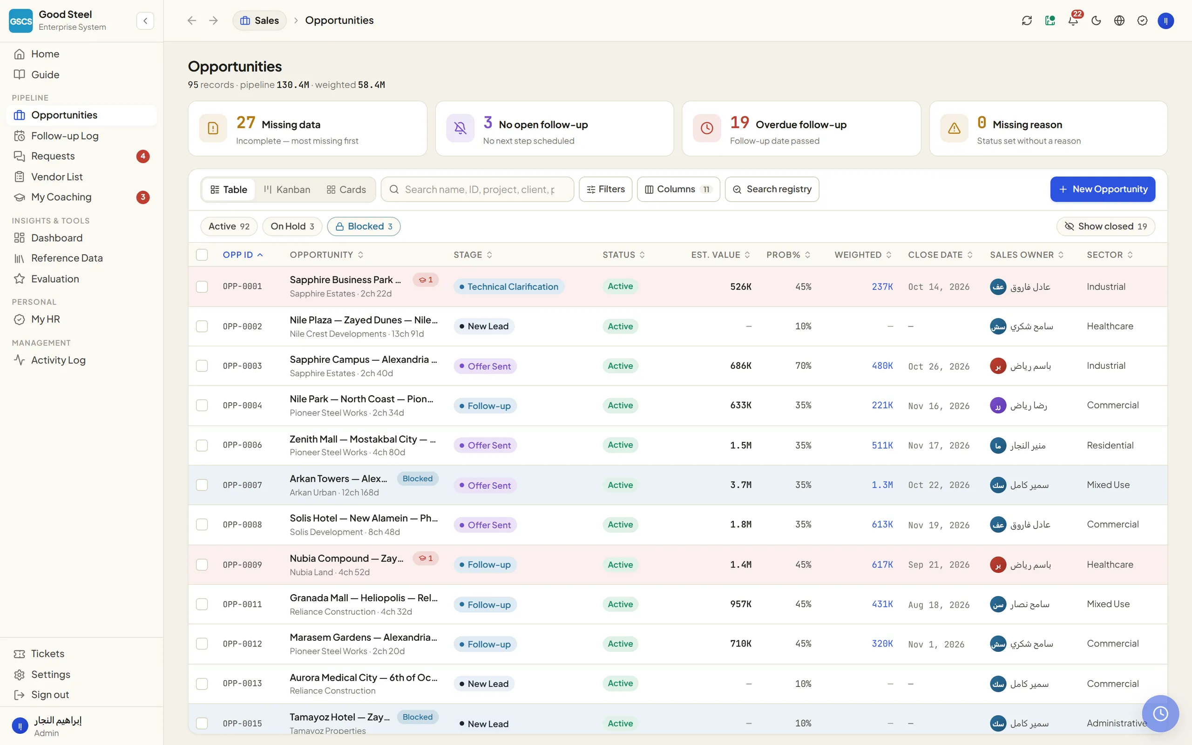Toggle dark mode moon icon
The height and width of the screenshot is (745, 1192).
tap(1096, 20)
